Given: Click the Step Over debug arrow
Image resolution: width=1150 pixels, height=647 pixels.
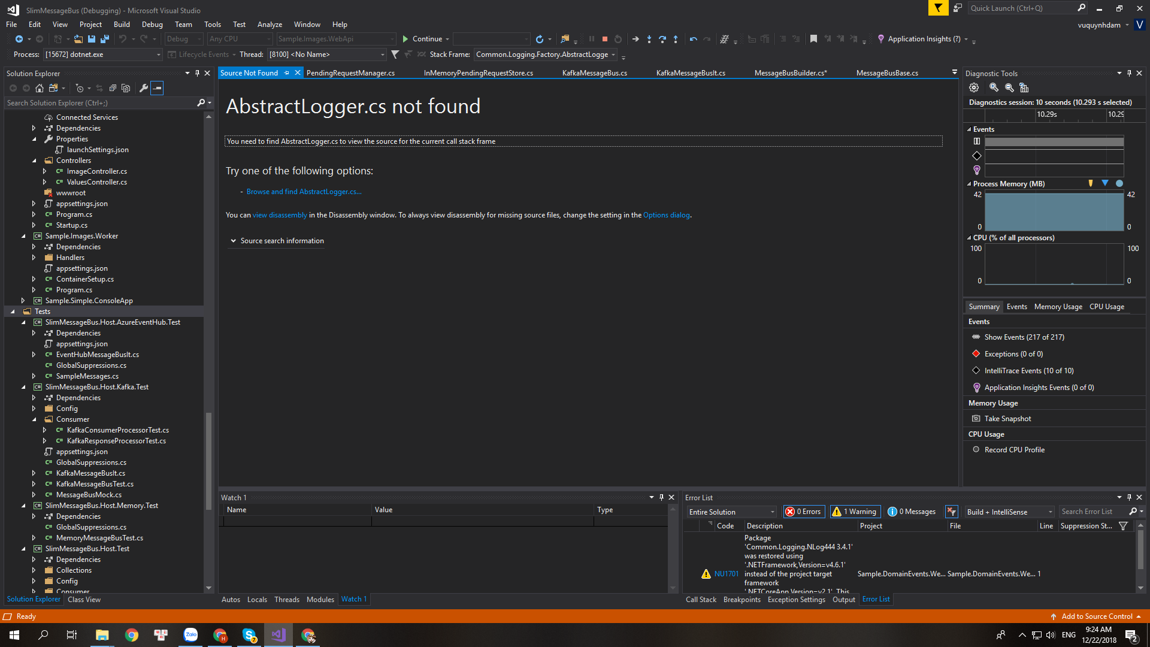Looking at the screenshot, I should click(x=662, y=39).
